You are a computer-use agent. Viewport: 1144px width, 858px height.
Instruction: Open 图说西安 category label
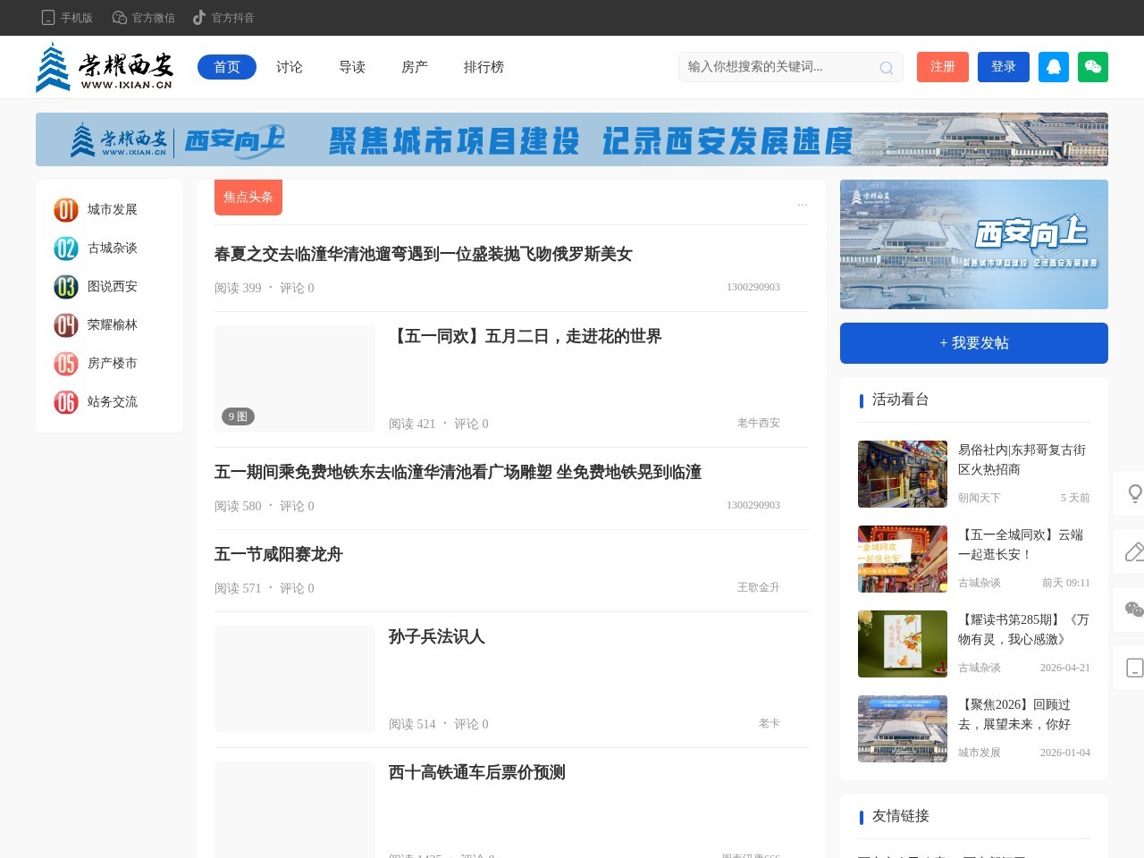113,287
